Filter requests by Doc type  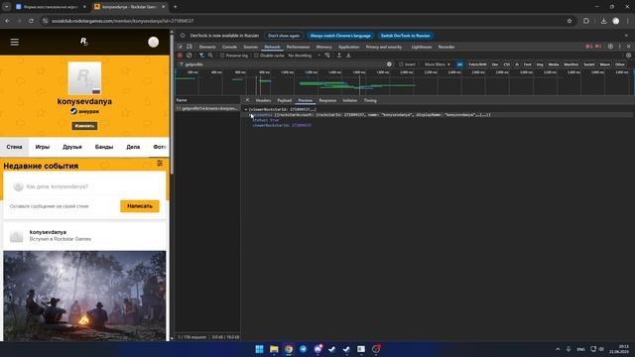[495, 64]
